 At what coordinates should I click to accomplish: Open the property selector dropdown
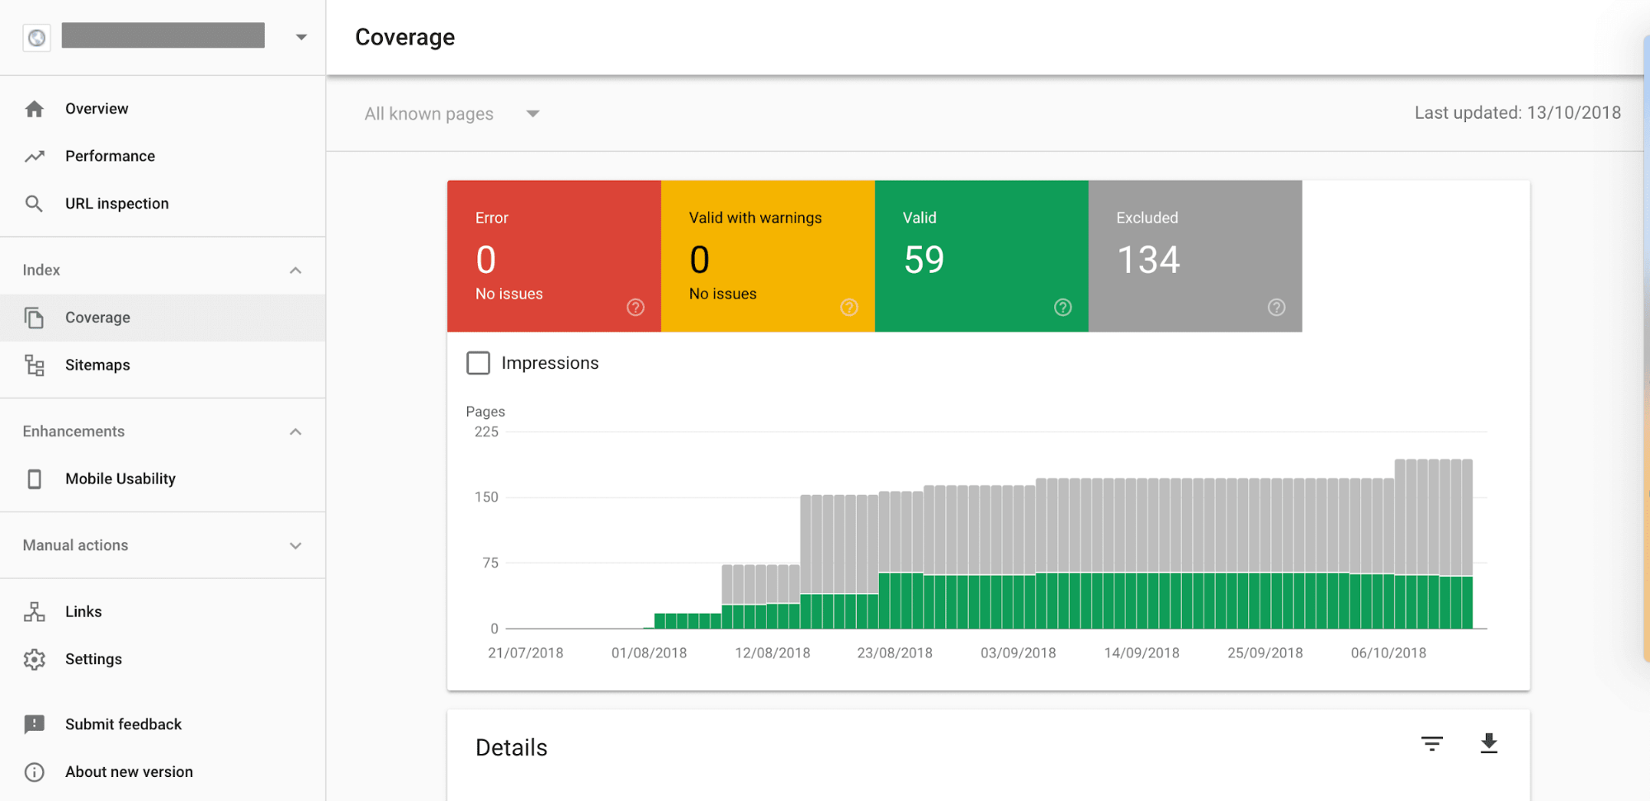[301, 36]
